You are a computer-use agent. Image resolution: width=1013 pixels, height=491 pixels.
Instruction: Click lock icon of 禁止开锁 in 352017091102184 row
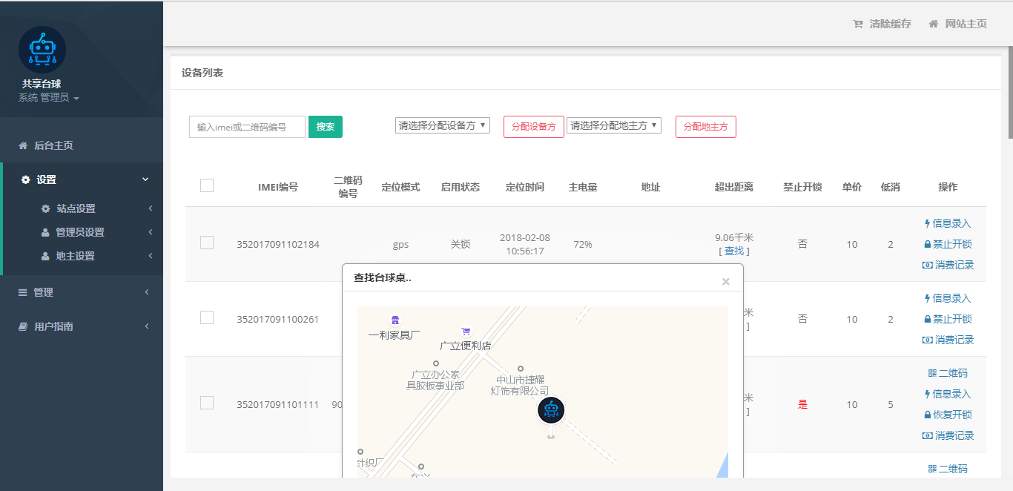pyautogui.click(x=927, y=244)
